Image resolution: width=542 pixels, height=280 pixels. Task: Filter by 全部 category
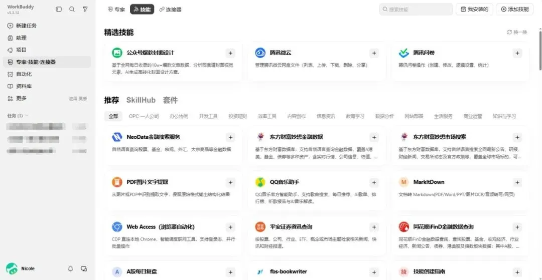click(x=113, y=116)
